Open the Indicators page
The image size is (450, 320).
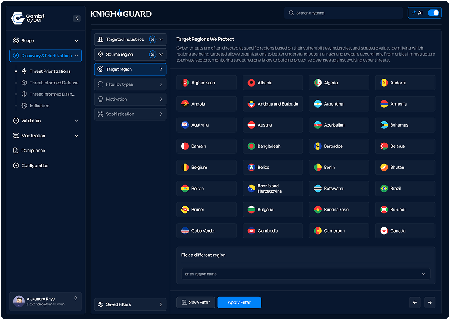click(x=36, y=106)
